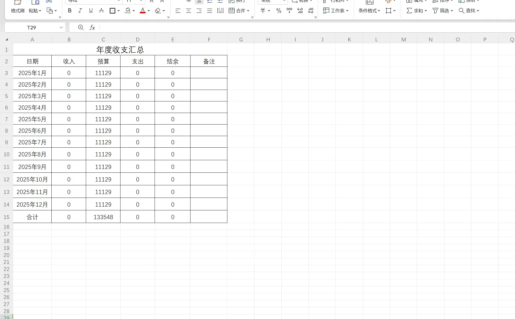Select row 15 header
This screenshot has width=515, height=319.
tap(6, 217)
